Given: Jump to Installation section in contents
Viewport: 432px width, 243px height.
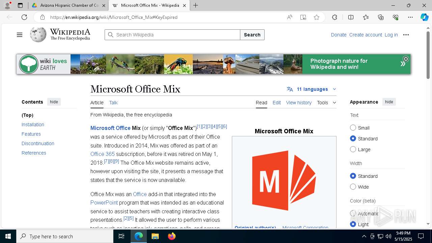Looking at the screenshot, I should (33, 125).
